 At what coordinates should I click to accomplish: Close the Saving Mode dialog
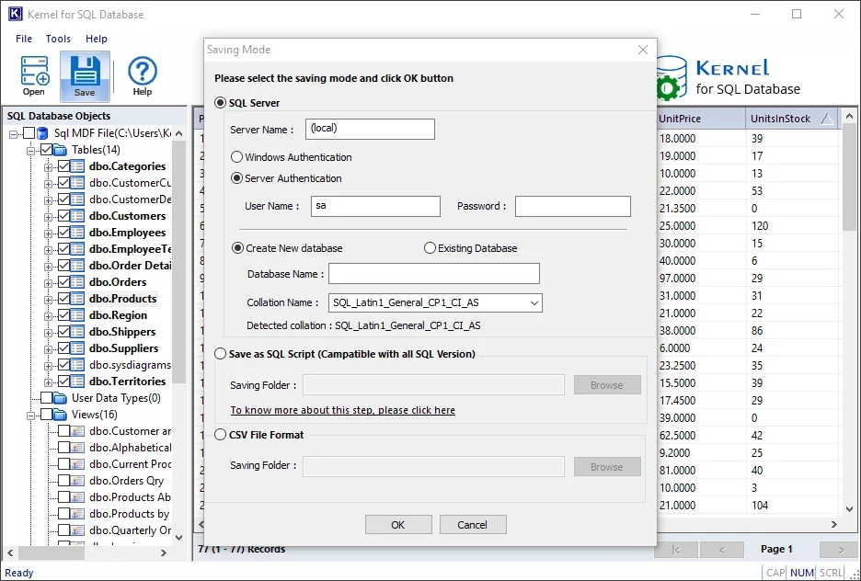pos(643,50)
